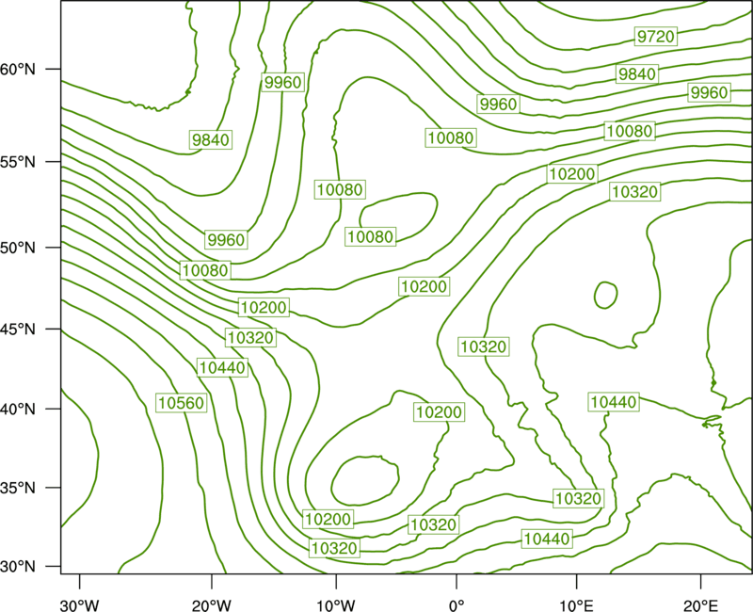
Task: Click the 9720 contour label
Action: pyautogui.click(x=655, y=36)
